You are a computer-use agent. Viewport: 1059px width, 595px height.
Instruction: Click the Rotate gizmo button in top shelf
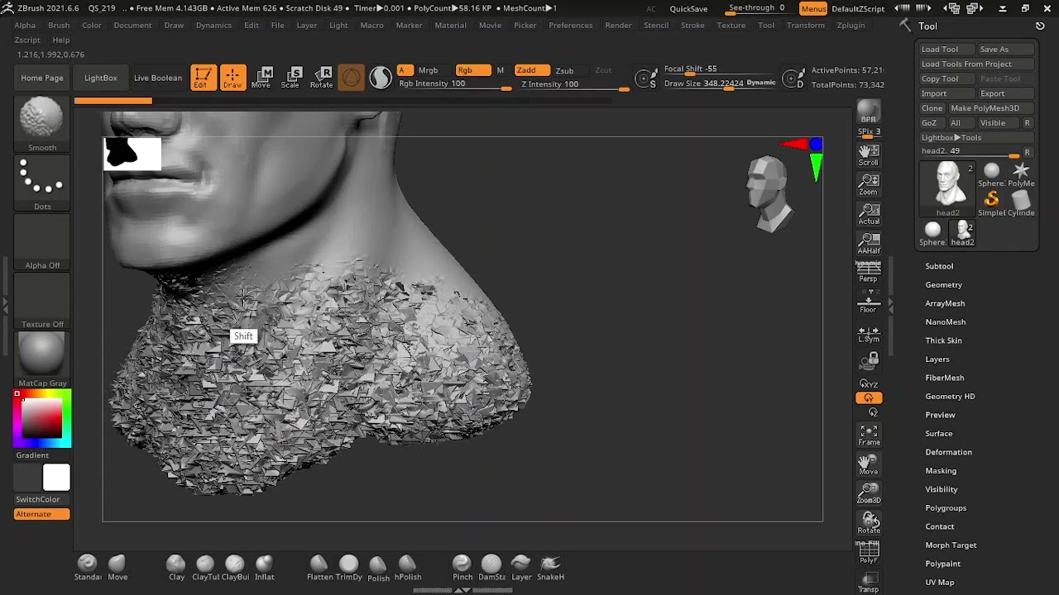(x=321, y=77)
